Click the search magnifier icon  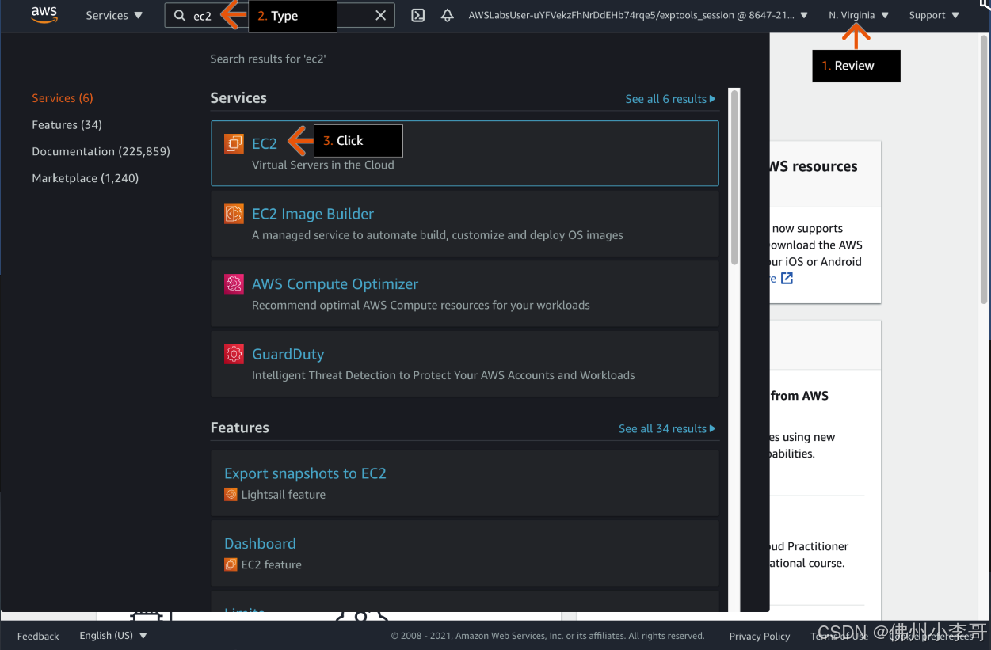tap(180, 16)
